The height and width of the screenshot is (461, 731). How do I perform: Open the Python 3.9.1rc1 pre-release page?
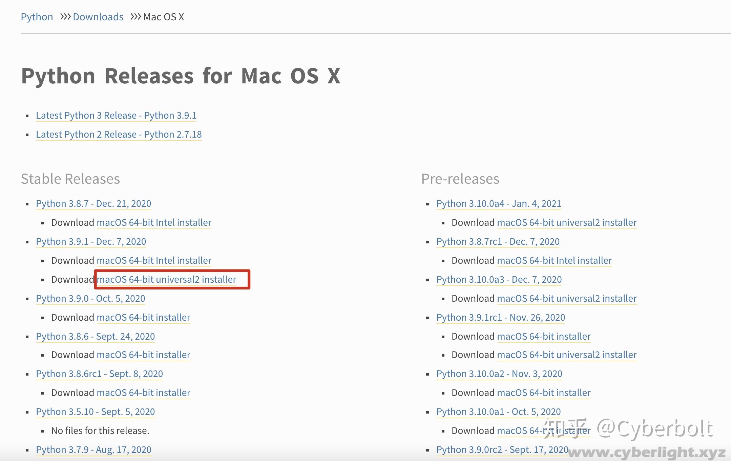pyautogui.click(x=500, y=317)
